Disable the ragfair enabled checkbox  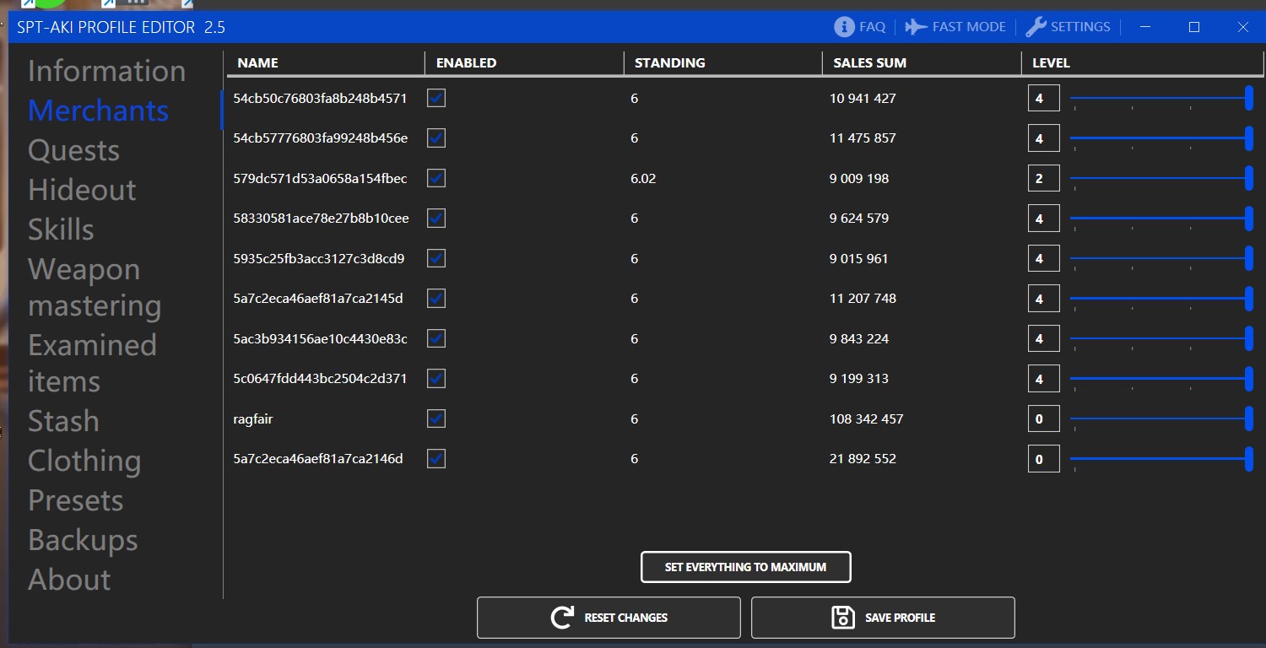pos(436,418)
